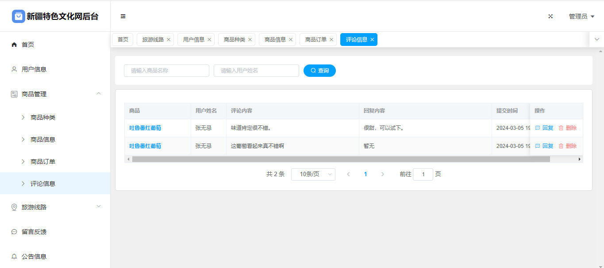Click the shopping bag logo icon
This screenshot has height=268, width=604.
[x=18, y=16]
